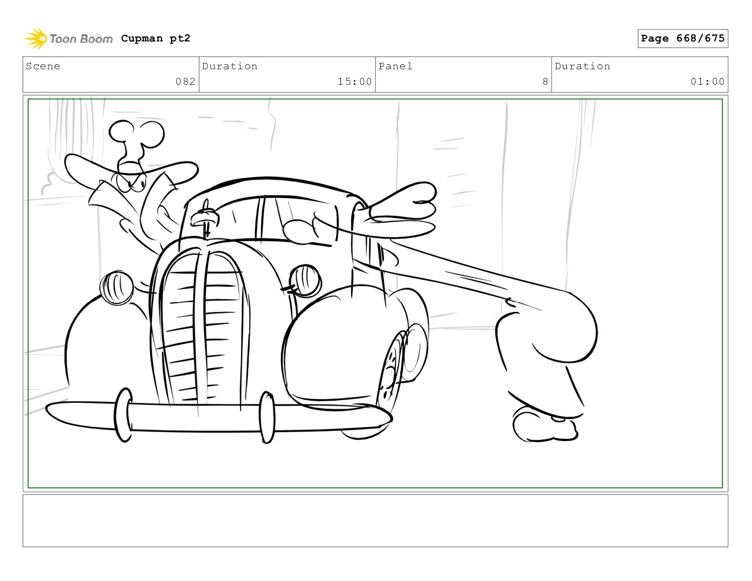Click the 'Page 668/675' page indicator
The width and height of the screenshot is (752, 581).
(x=683, y=38)
